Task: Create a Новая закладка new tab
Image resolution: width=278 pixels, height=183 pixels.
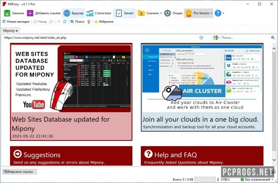Action: (x=16, y=21)
